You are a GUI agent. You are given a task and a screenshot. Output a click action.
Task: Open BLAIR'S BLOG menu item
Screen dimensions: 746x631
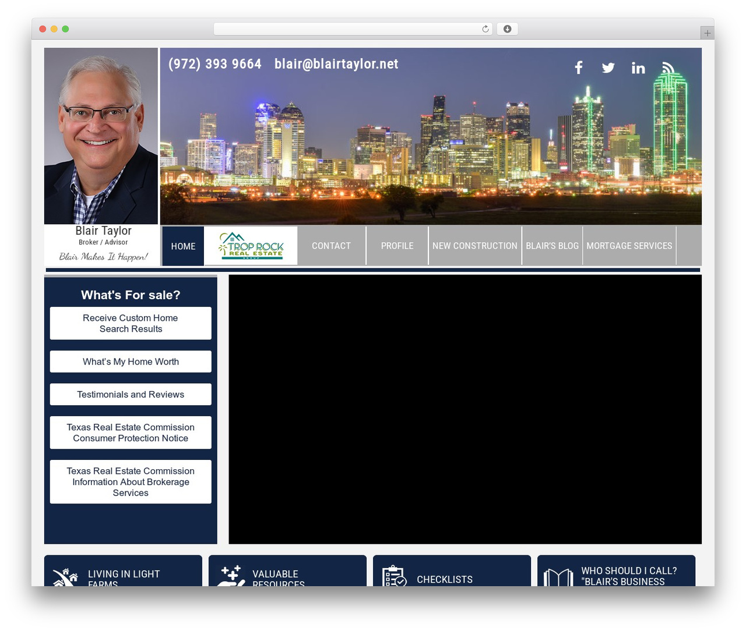pos(552,246)
